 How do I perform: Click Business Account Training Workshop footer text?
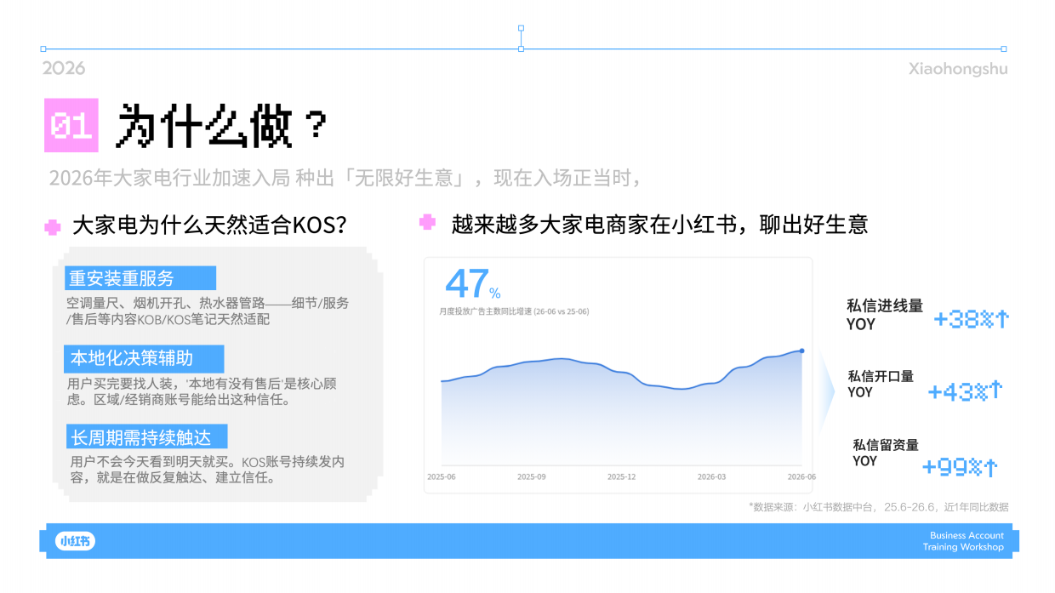pos(963,541)
